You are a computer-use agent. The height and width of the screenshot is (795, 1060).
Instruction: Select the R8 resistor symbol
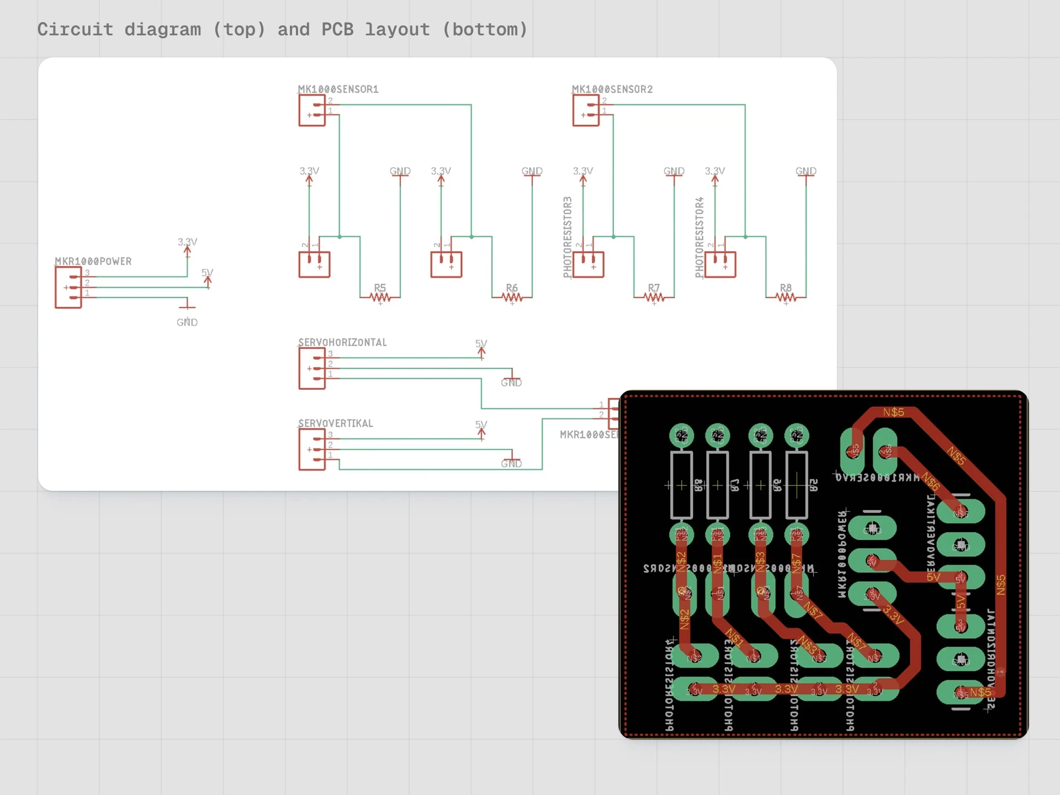coord(786,298)
